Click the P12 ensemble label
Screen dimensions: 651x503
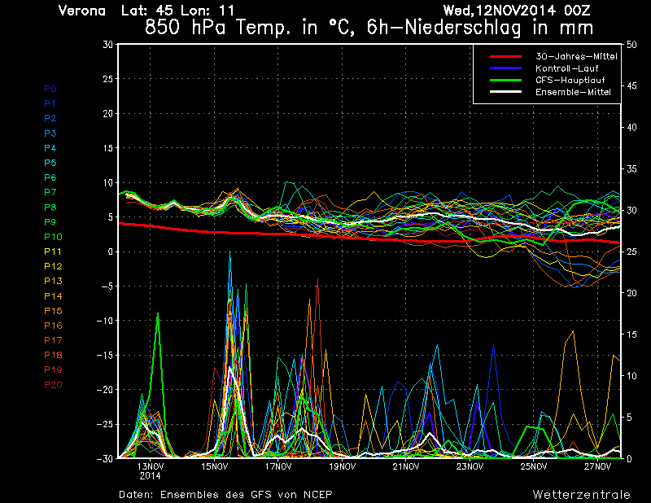pos(53,266)
